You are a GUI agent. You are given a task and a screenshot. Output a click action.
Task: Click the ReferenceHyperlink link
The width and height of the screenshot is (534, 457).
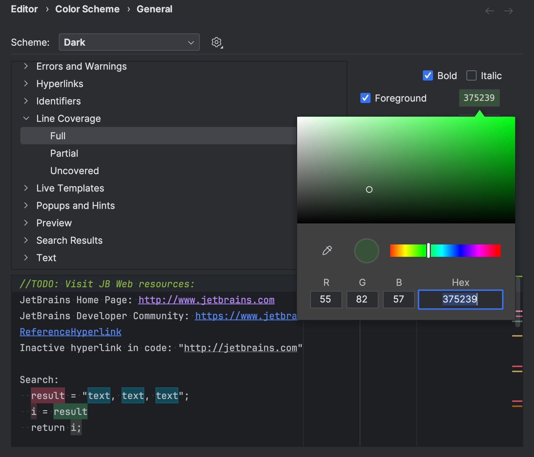click(70, 332)
